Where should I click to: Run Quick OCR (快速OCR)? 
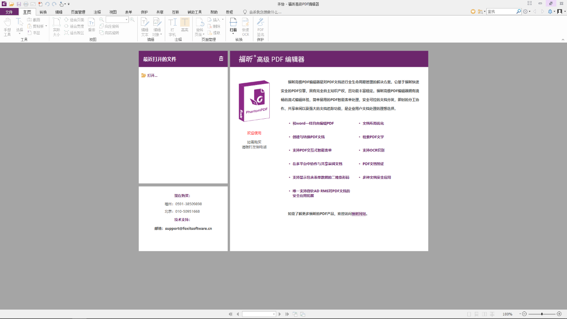pos(245,27)
